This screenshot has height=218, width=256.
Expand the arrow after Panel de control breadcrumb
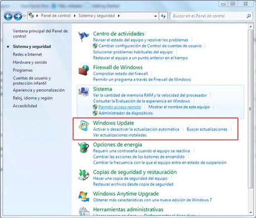pyautogui.click(x=75, y=16)
